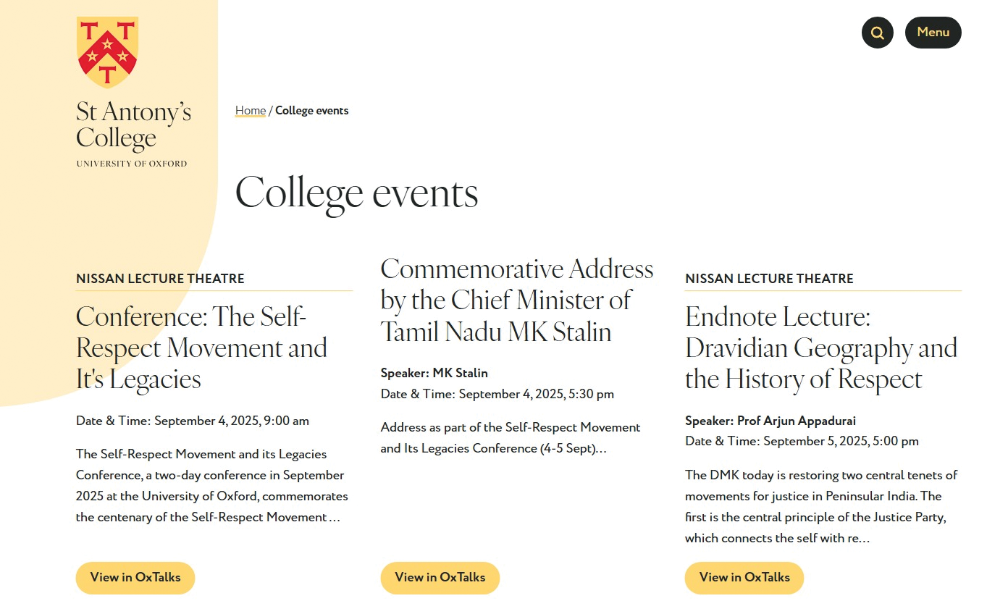This screenshot has width=1008, height=614.
Task: Click the Speaker: Prof Arjun Appadurai line
Action: click(770, 421)
